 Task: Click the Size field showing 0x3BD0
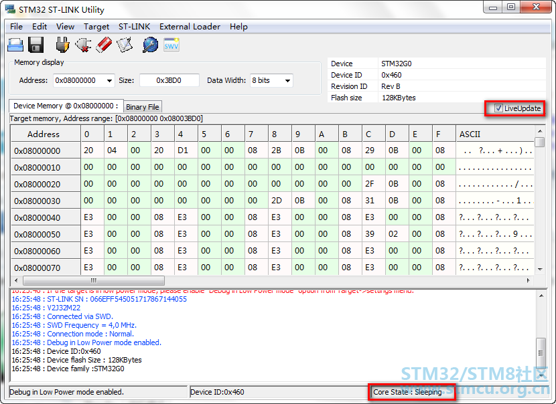click(169, 81)
